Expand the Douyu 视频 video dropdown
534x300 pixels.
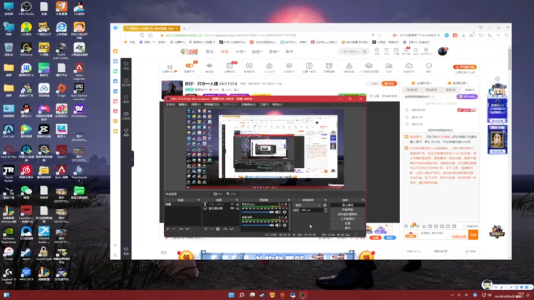[x=257, y=52]
